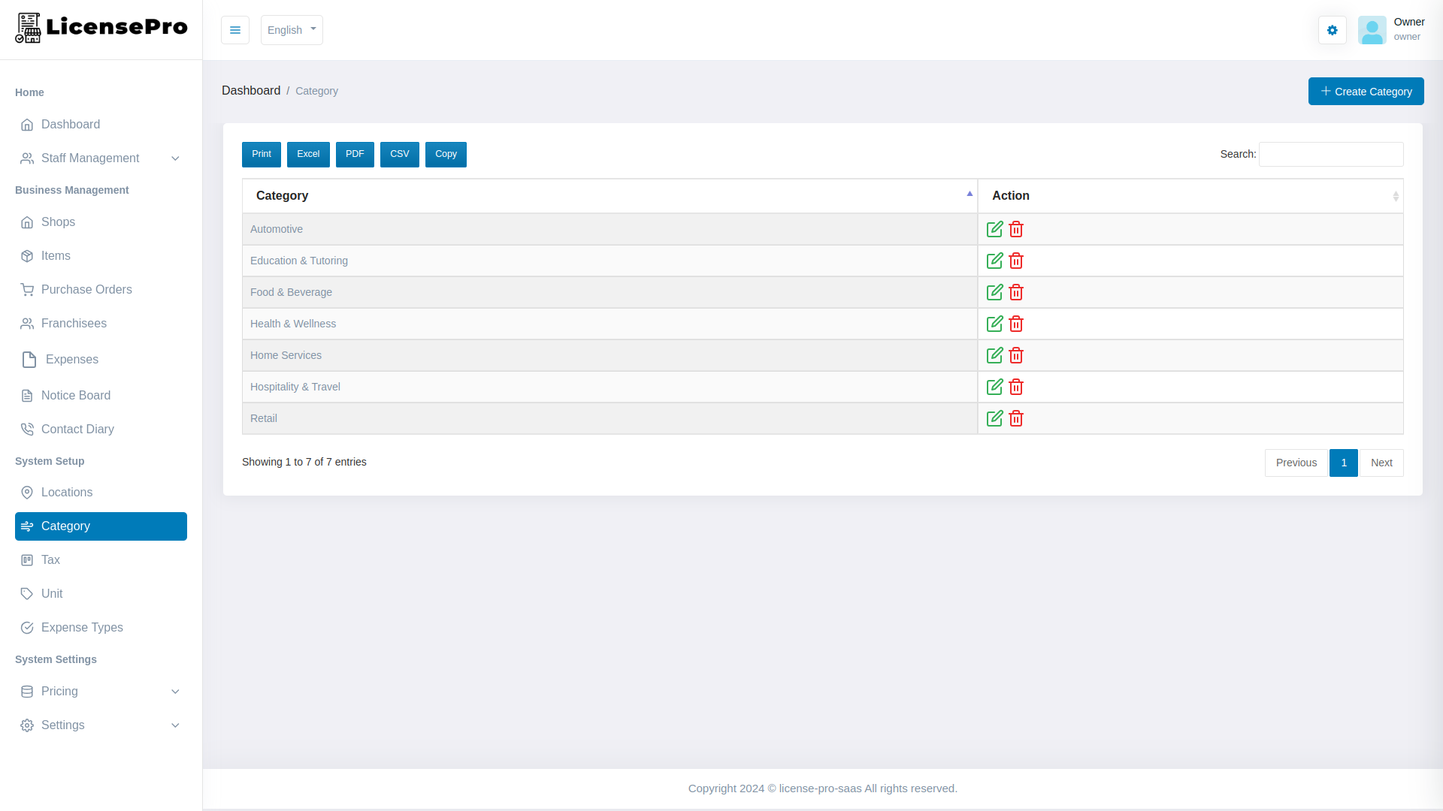This screenshot has width=1443, height=811.
Task: Open the Tax settings page
Action: pyautogui.click(x=50, y=559)
